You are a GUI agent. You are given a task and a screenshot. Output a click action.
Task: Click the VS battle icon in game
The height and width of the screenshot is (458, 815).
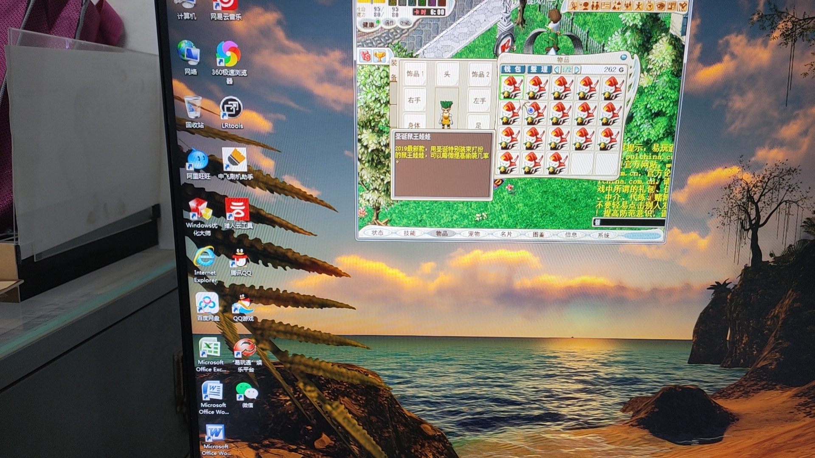click(365, 56)
